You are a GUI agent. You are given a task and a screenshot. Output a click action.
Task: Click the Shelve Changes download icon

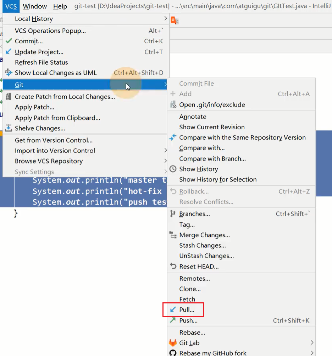9,128
